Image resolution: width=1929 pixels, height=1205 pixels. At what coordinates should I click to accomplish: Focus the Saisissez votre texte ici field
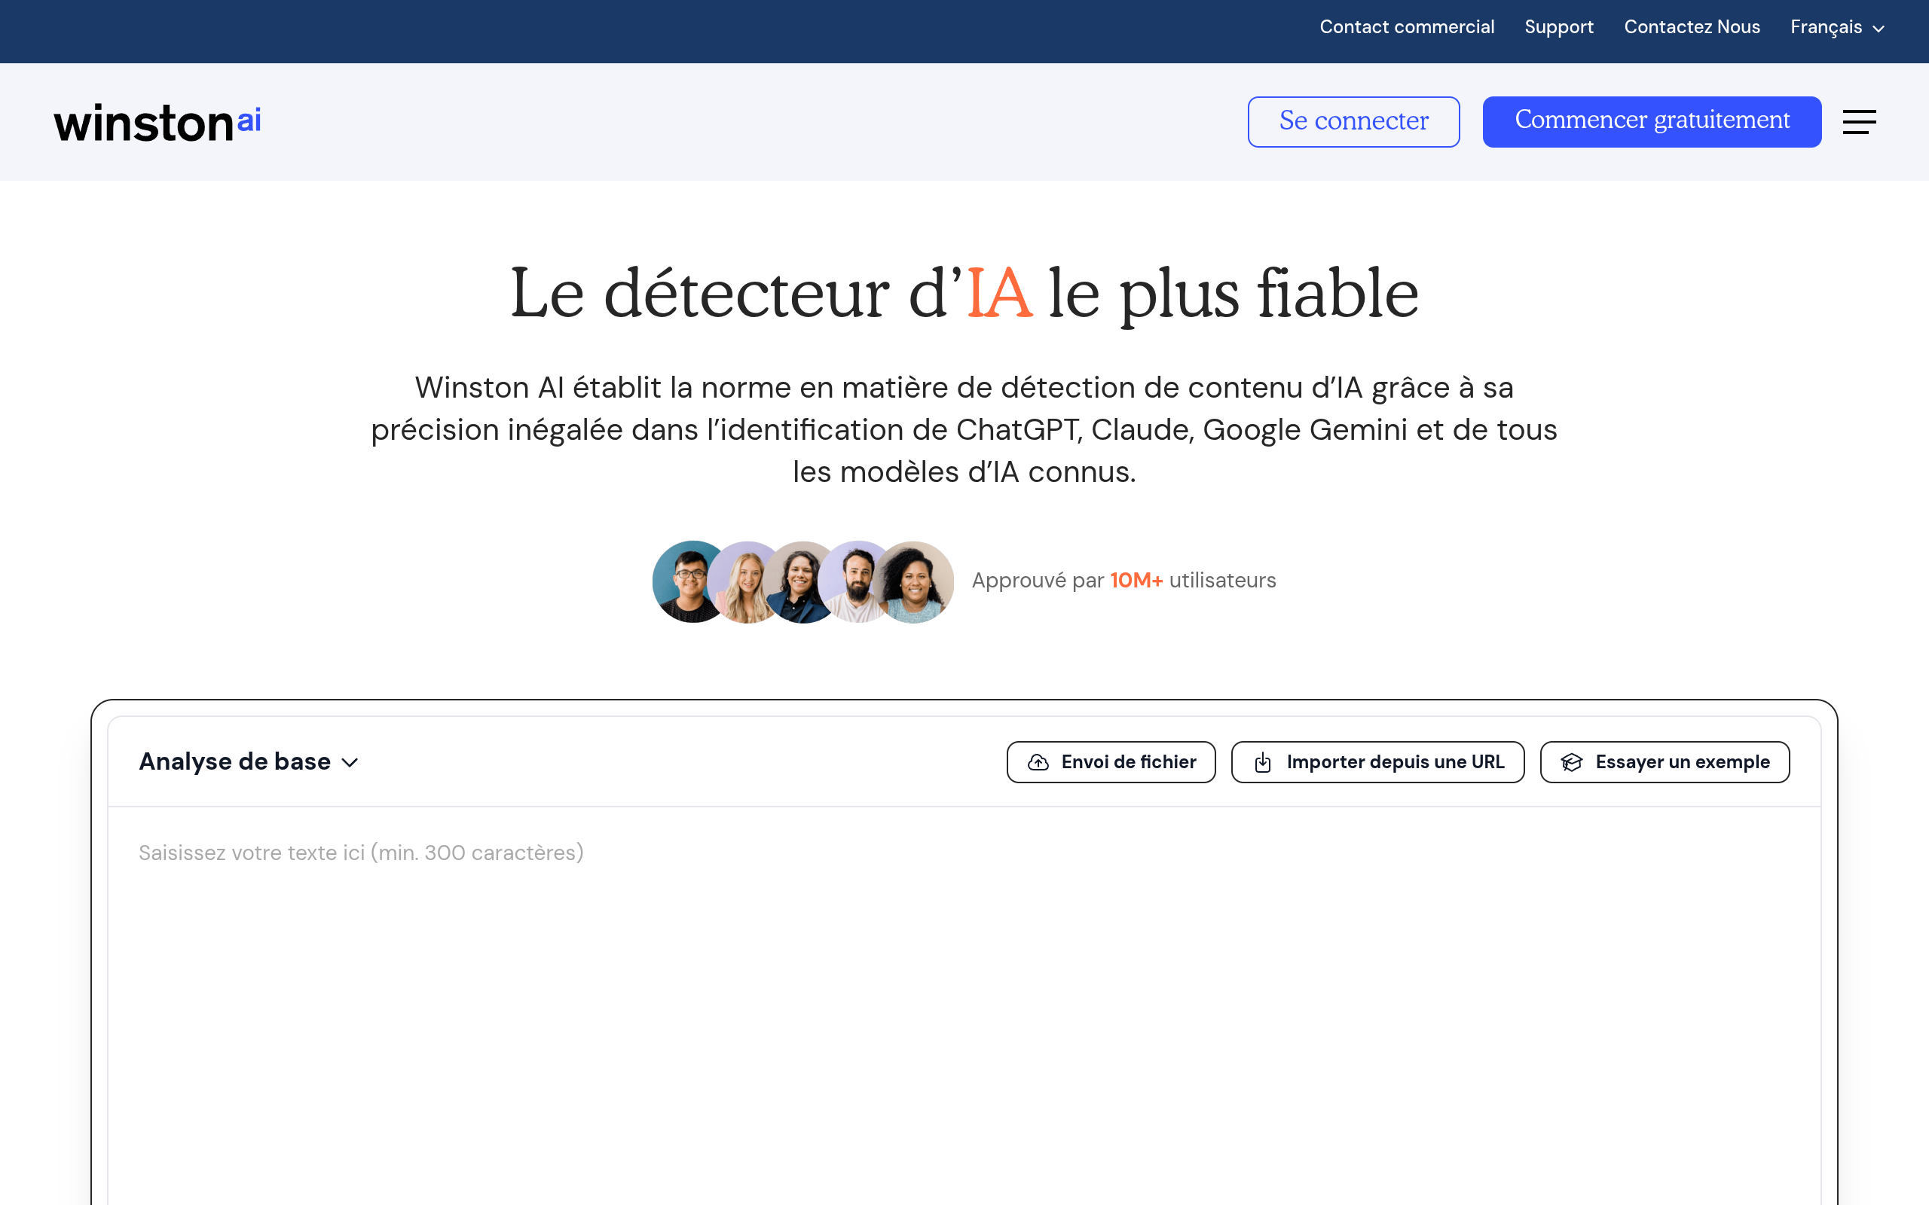(x=964, y=1005)
